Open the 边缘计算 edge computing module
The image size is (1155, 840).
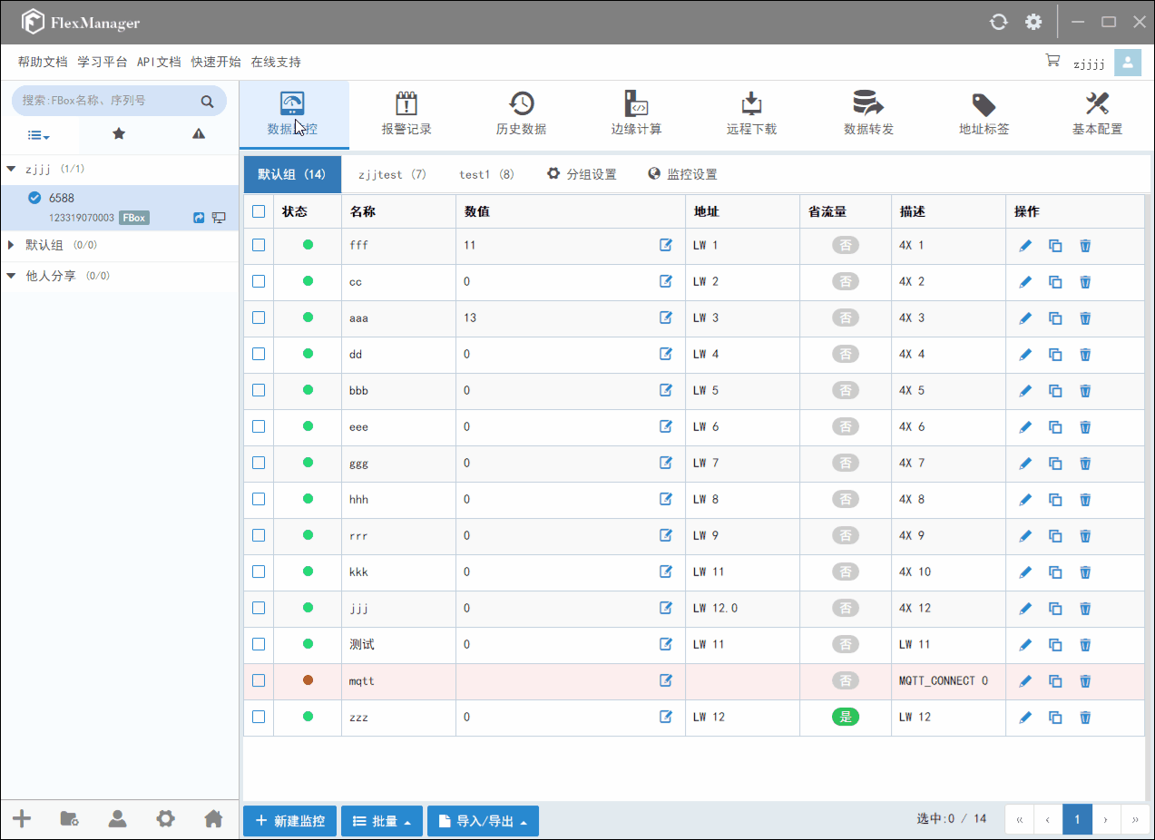(636, 114)
